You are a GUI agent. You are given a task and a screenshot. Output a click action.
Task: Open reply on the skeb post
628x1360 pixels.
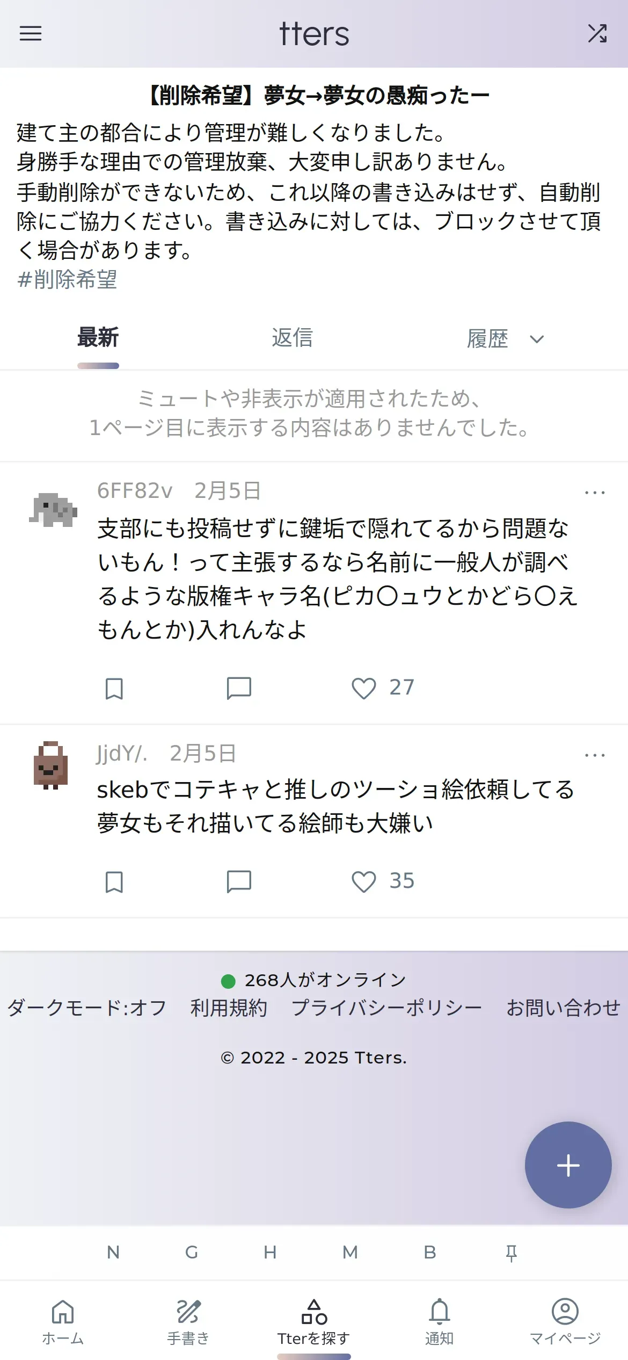[x=239, y=881]
